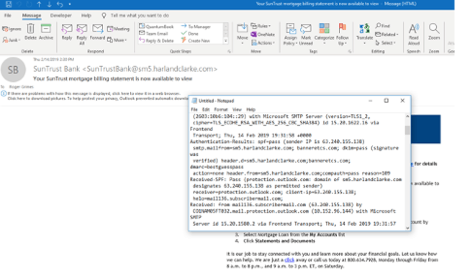Close the Untitled - Notepad window
The height and width of the screenshot is (276, 455).
[402, 100]
